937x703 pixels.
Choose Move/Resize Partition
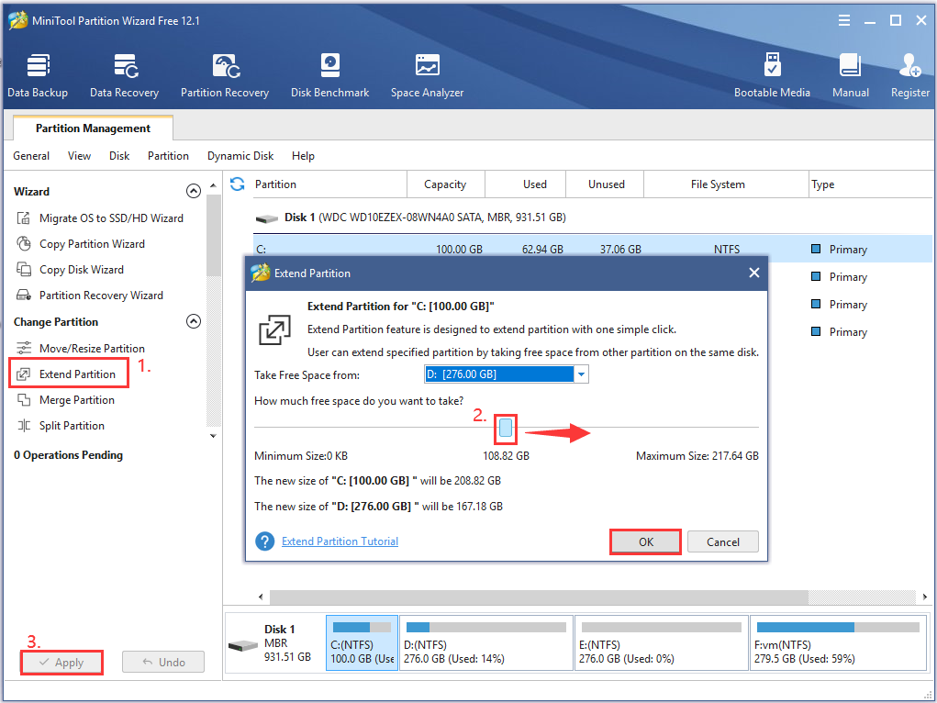[81, 348]
